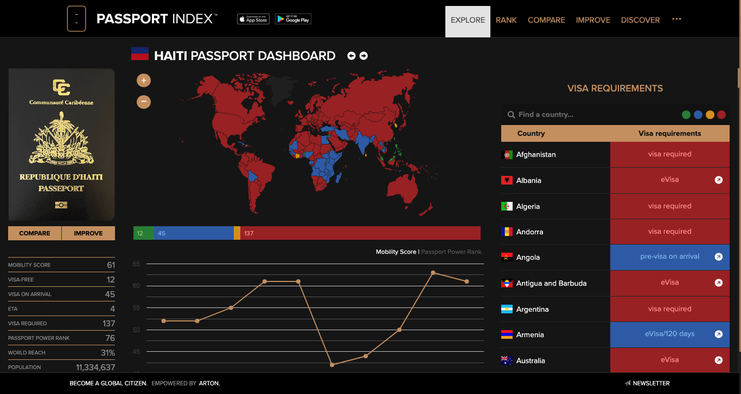Filter by red visa required dot
The image size is (741, 394).
[x=721, y=115]
